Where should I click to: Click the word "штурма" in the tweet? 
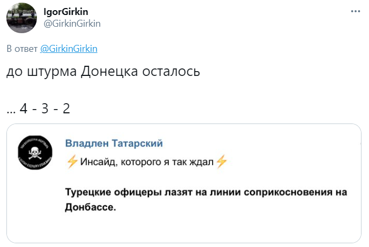(52, 73)
